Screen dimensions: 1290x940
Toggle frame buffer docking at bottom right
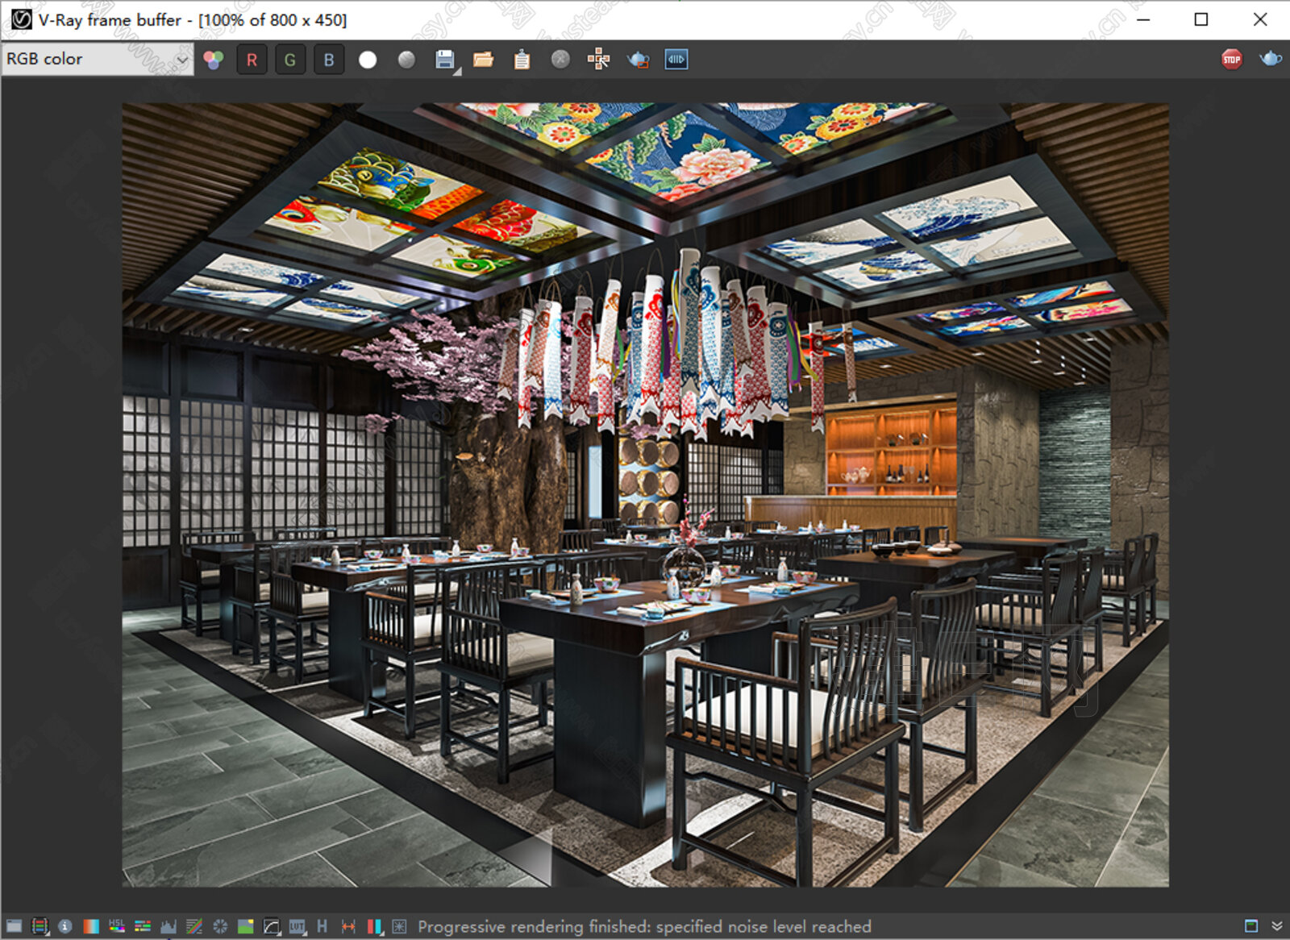point(1251,925)
